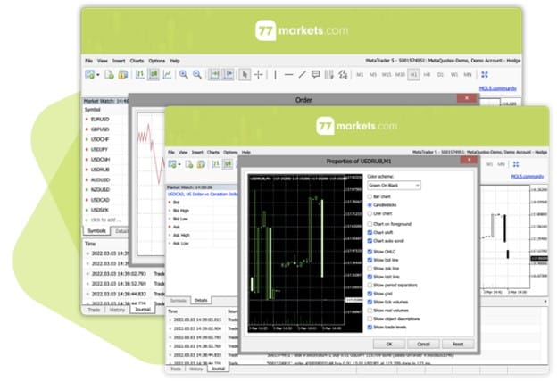This screenshot has width=557, height=382.
Task: Select the line chart icon in back toolbar
Action: (167, 75)
